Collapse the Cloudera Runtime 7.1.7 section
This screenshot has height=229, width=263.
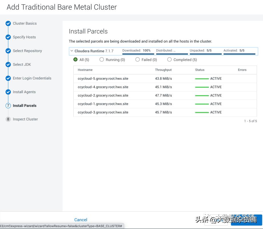tap(72, 51)
